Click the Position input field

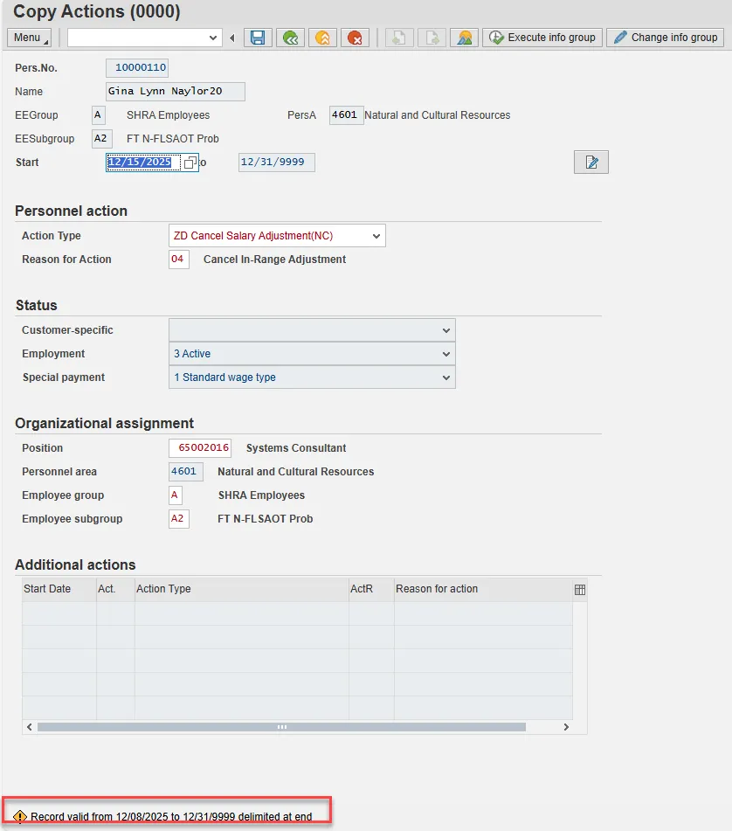click(x=199, y=448)
